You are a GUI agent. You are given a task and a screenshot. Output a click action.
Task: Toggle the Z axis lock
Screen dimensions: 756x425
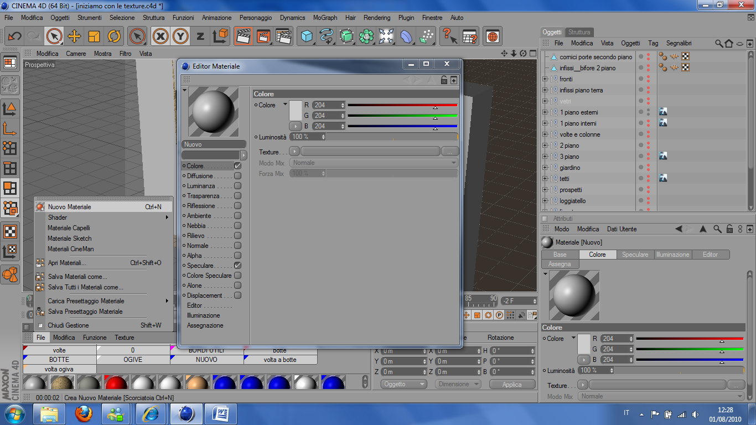tap(200, 37)
